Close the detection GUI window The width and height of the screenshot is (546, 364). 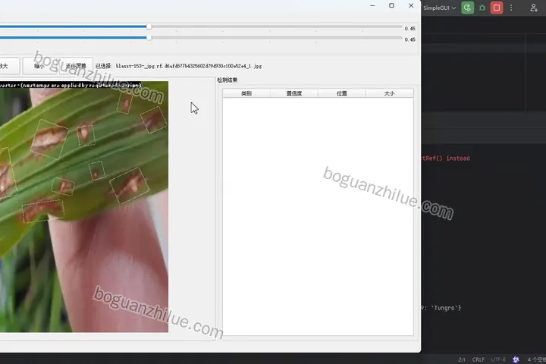point(411,5)
